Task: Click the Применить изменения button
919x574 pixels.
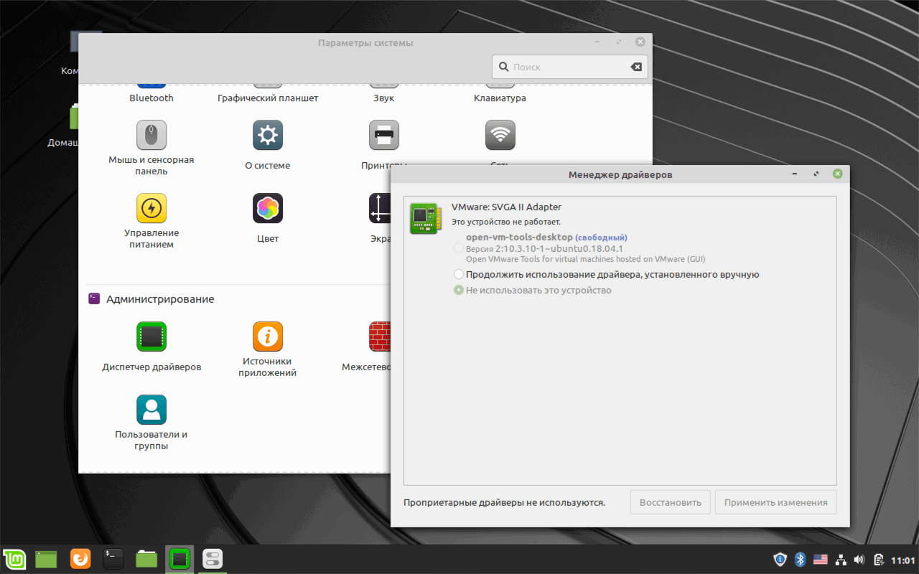Action: [775, 502]
